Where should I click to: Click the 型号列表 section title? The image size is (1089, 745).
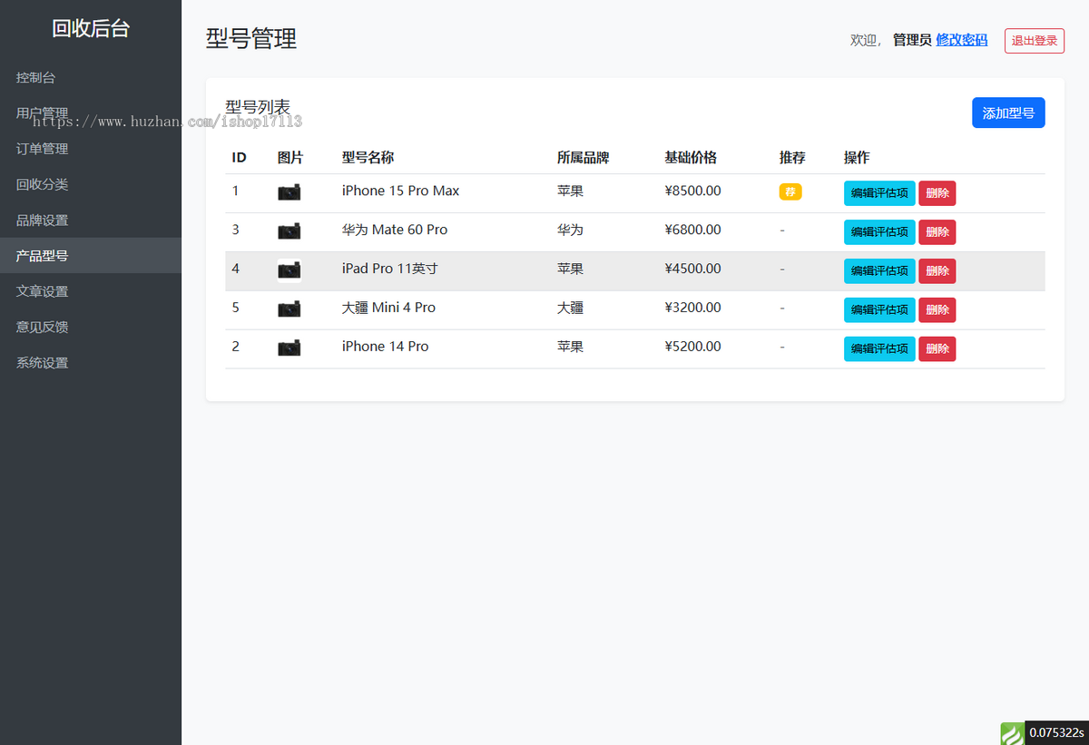(258, 107)
